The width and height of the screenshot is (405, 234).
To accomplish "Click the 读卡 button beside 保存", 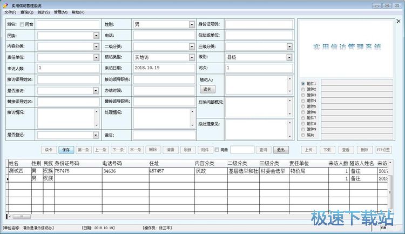I will tap(49, 150).
